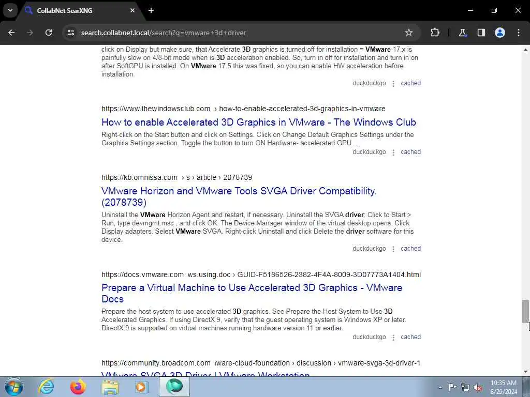Open Action Center flag icon
Image resolution: width=530 pixels, height=397 pixels.
pyautogui.click(x=452, y=387)
